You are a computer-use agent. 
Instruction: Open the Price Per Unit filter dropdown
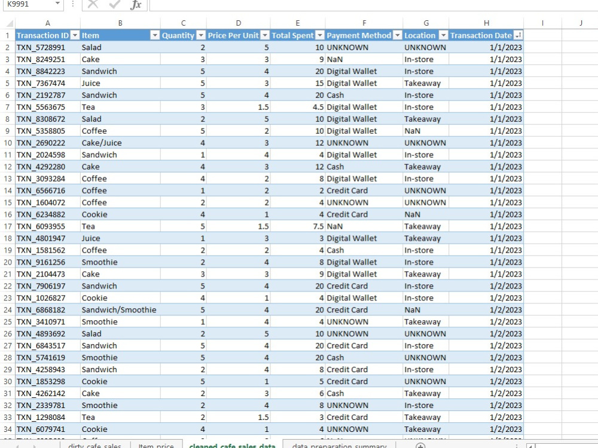(265, 35)
